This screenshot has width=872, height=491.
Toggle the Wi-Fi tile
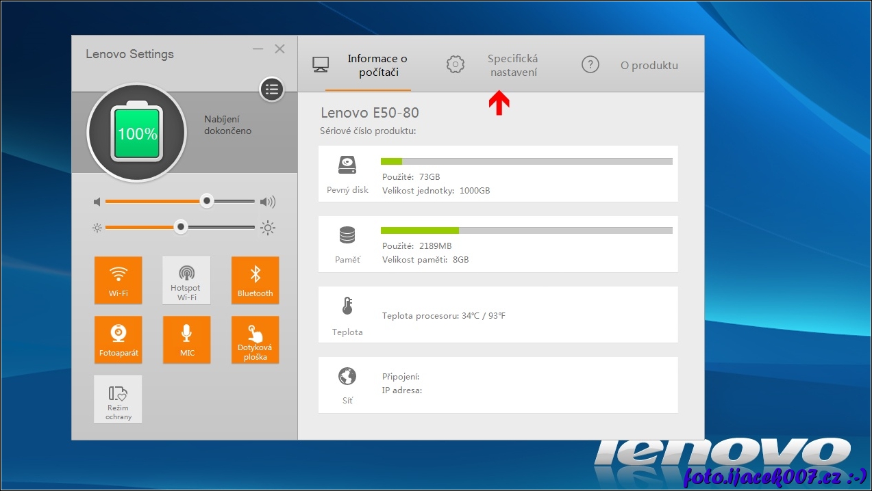tap(119, 280)
